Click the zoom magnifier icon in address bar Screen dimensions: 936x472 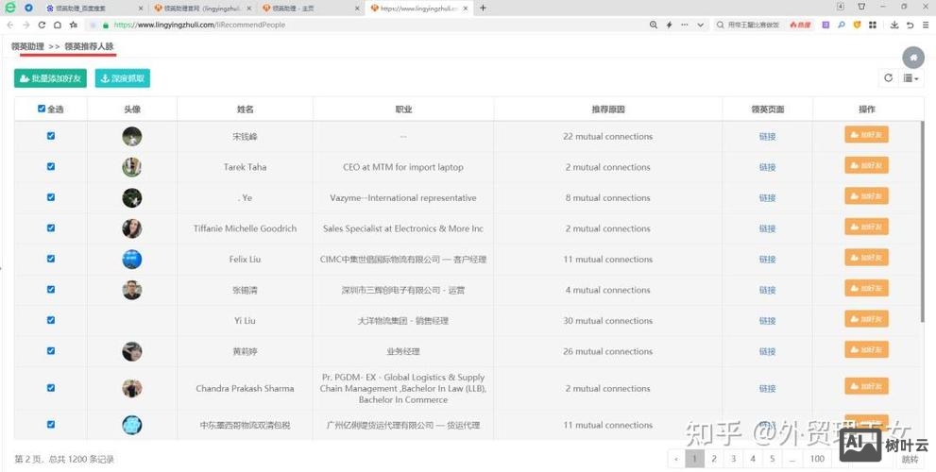point(654,25)
